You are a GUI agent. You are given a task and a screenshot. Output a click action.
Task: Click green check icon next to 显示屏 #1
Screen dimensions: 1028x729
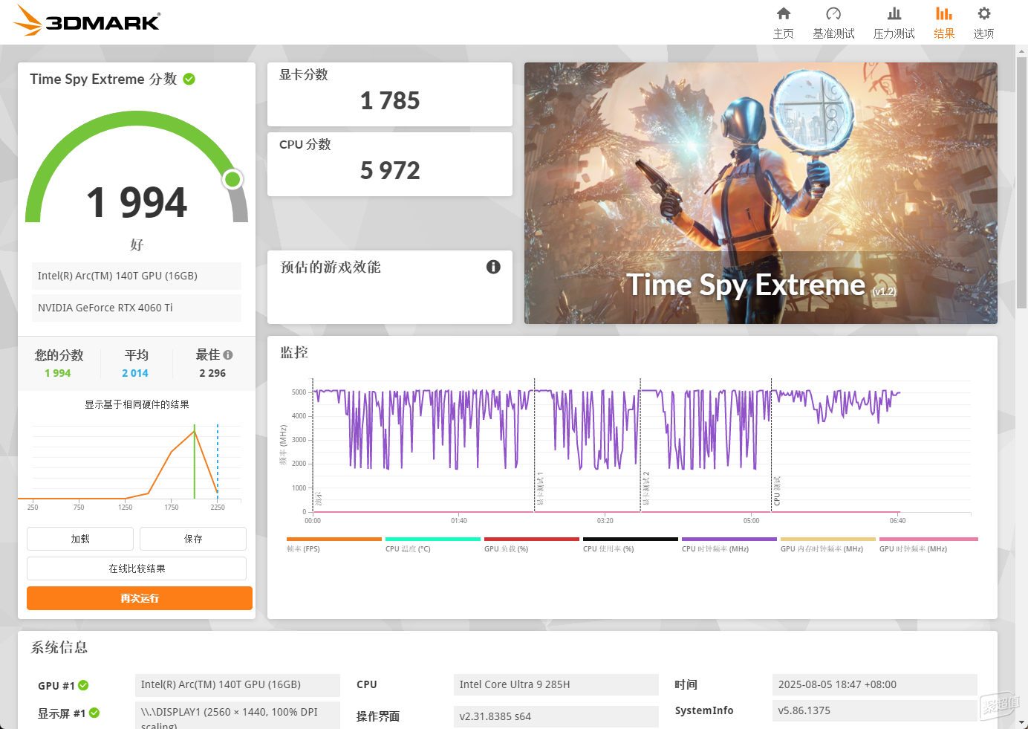[94, 713]
